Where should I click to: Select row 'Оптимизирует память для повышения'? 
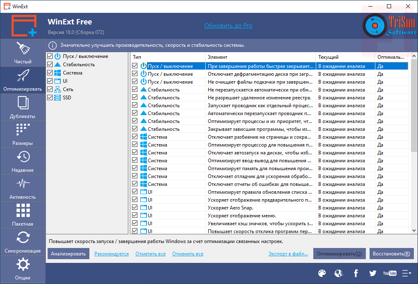(269, 168)
